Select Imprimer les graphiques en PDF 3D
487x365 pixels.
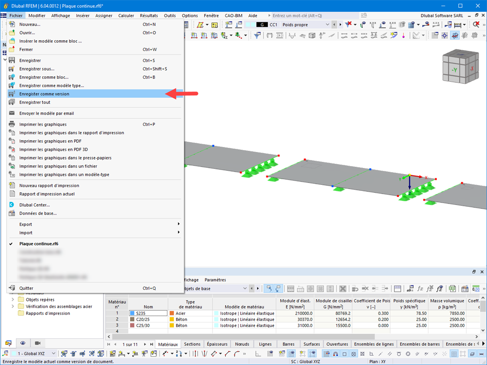point(53,149)
